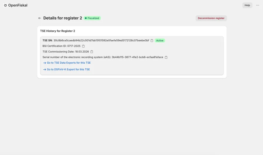
Task: Click Decommission register button
Action: (x=211, y=18)
